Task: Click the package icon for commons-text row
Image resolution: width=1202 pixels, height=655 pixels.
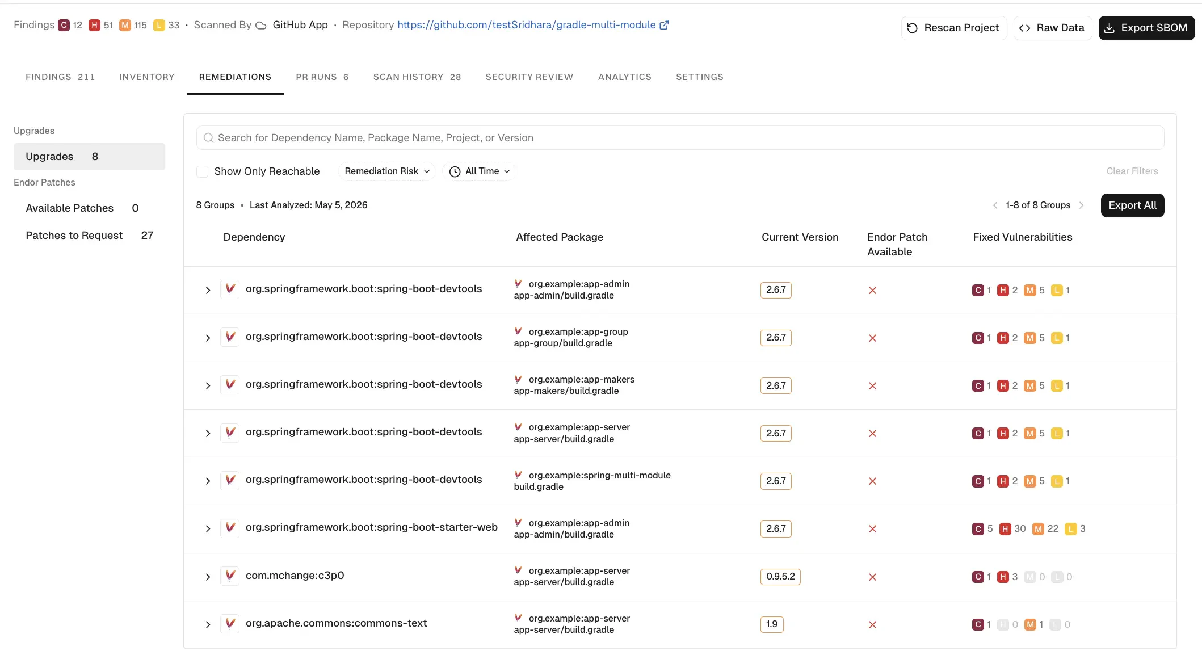Action: (230, 624)
